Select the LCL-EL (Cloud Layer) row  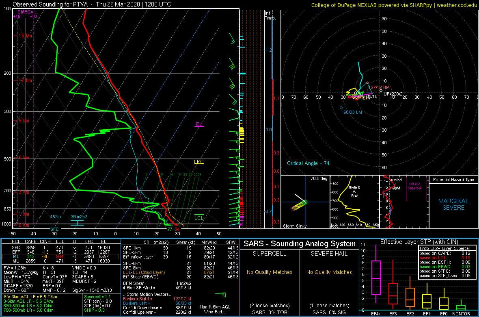pos(180,272)
